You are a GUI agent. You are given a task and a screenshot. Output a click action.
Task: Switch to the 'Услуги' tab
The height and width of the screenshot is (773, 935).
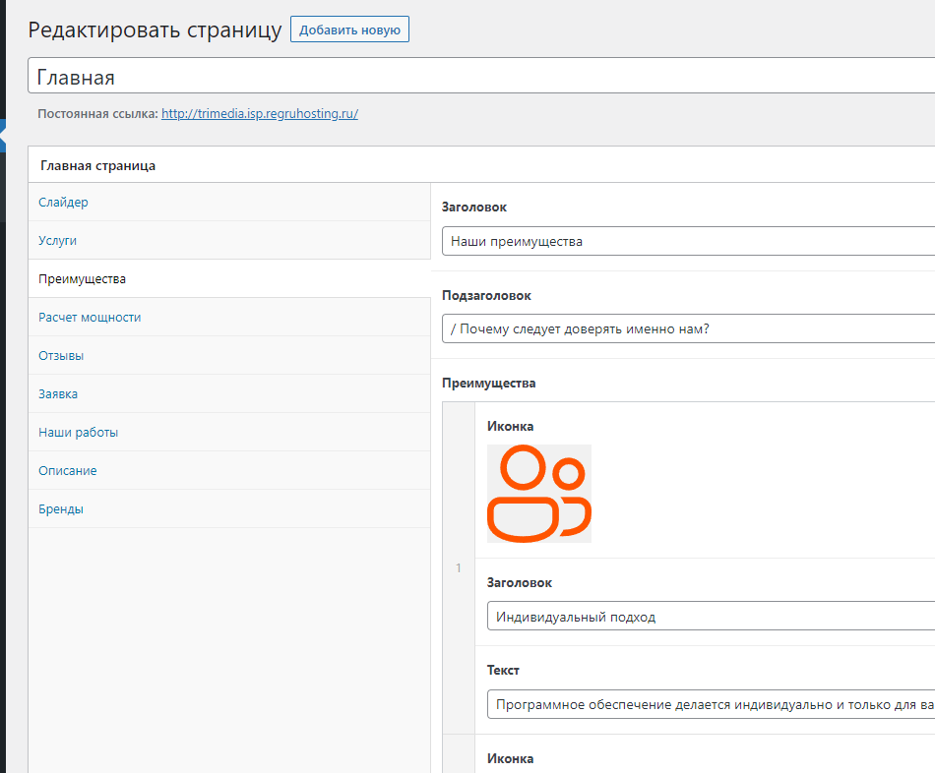pyautogui.click(x=229, y=240)
